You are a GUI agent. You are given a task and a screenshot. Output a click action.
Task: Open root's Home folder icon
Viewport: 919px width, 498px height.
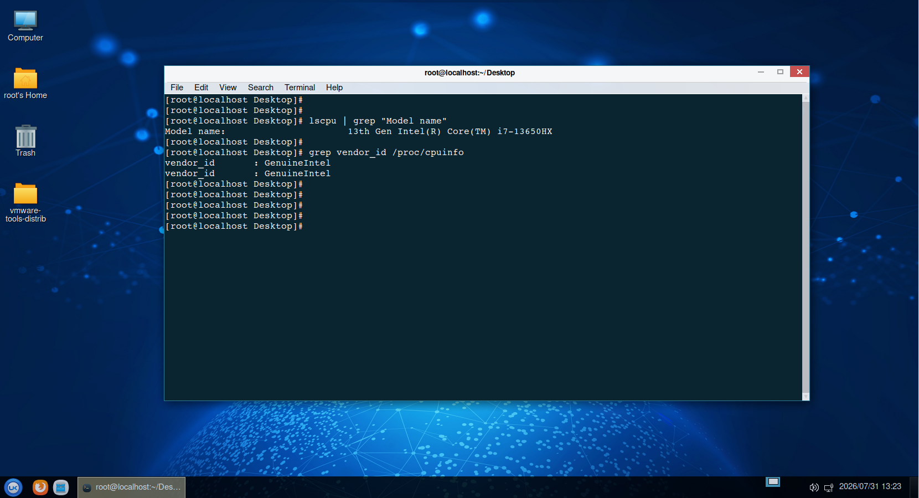tap(25, 84)
